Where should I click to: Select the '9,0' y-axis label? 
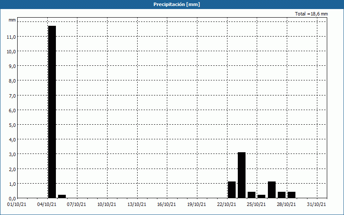pyautogui.click(x=12, y=66)
